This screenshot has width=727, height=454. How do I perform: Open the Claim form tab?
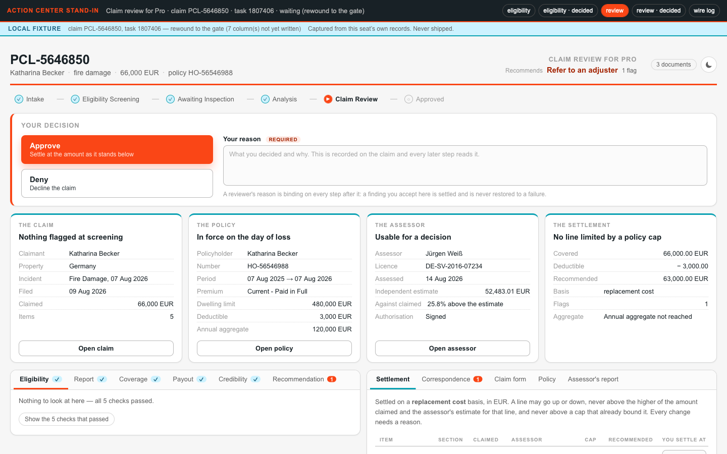[x=510, y=379]
